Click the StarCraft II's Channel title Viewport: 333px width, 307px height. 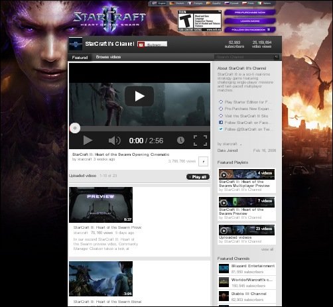pyautogui.click(x=110, y=44)
